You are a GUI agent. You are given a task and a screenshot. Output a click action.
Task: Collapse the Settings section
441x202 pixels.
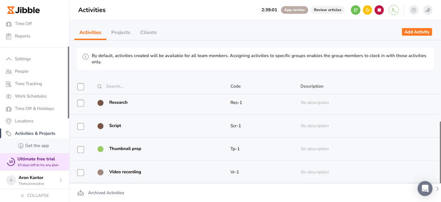pos(18,59)
